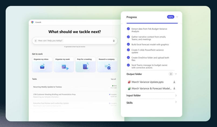Viewport: 217px width, 127px height.
Task: Click the See all tasks link
Action: coord(113,79)
